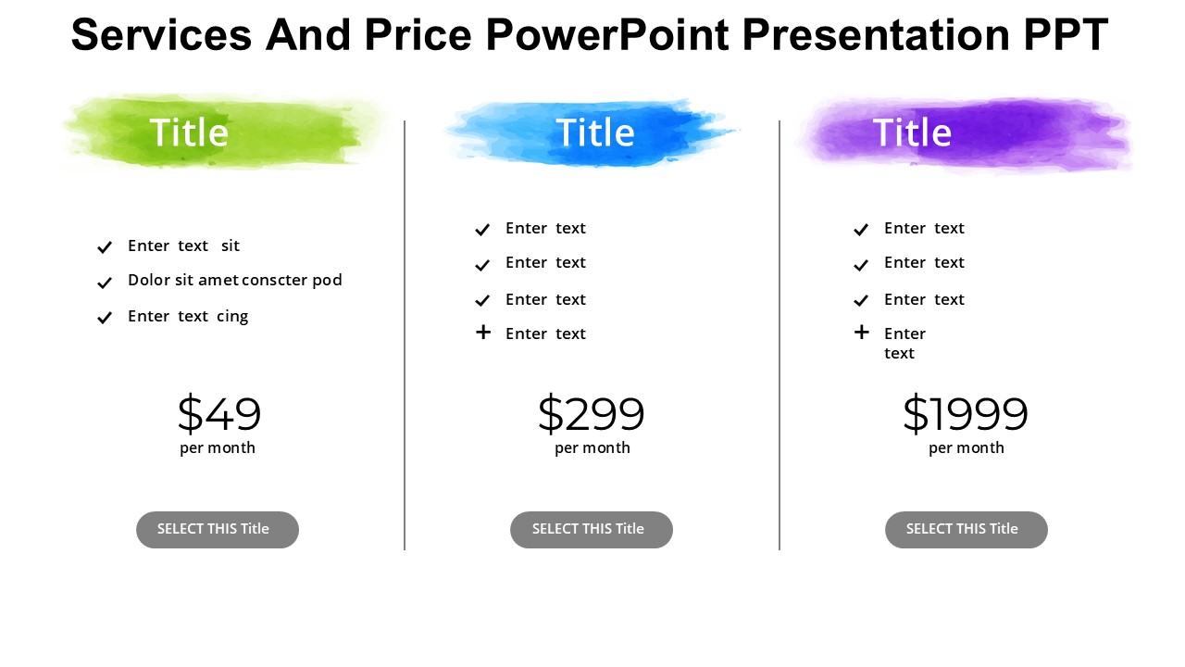
Task: Click the plus icon in the $299 column
Action: tap(483, 332)
